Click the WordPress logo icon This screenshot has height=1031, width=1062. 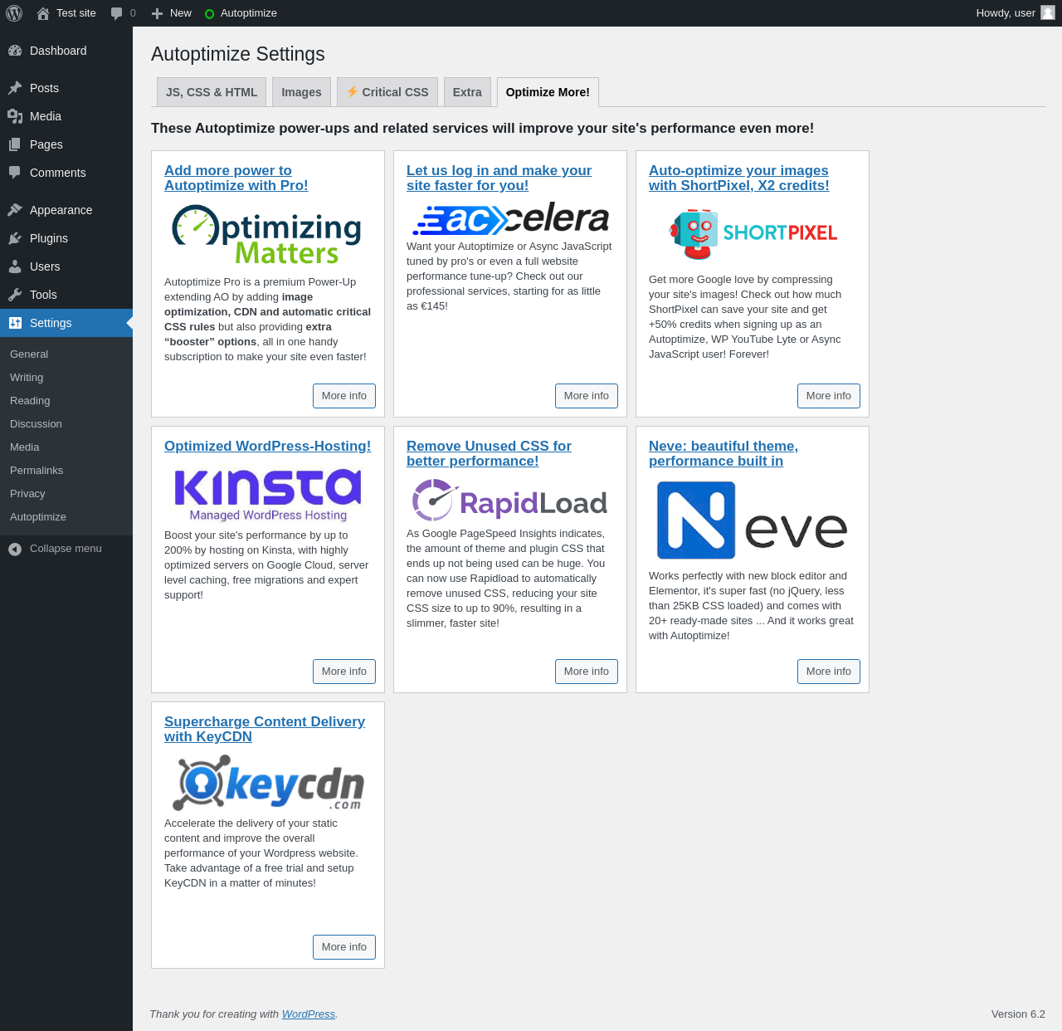pyautogui.click(x=14, y=13)
